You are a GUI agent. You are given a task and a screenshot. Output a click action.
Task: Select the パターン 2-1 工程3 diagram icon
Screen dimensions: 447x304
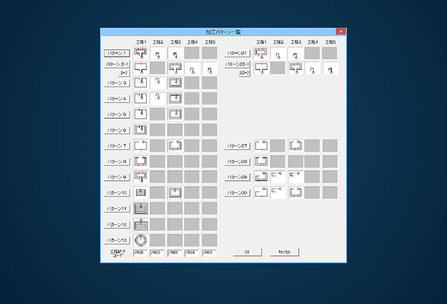175,68
